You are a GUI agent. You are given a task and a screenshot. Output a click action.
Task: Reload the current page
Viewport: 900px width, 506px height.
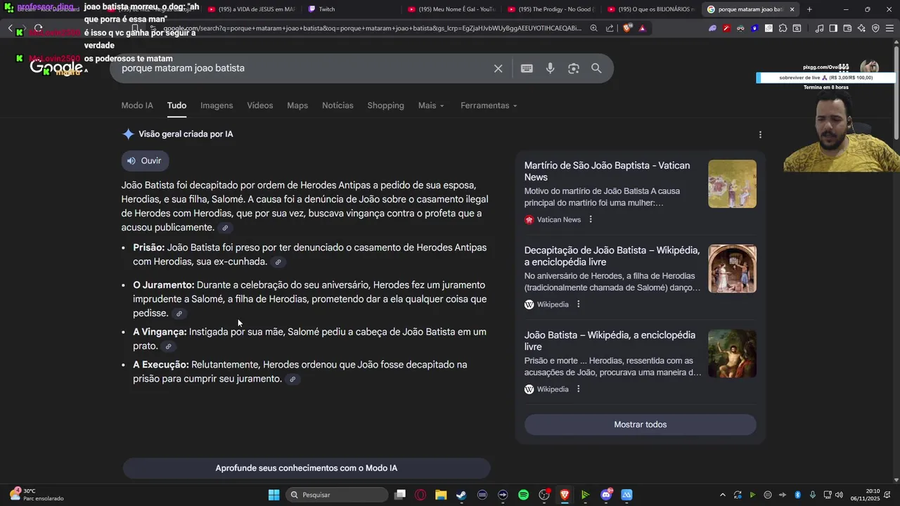pyautogui.click(x=38, y=28)
